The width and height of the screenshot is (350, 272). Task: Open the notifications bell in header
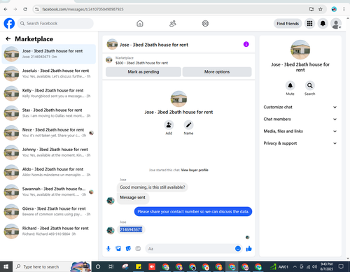click(323, 24)
